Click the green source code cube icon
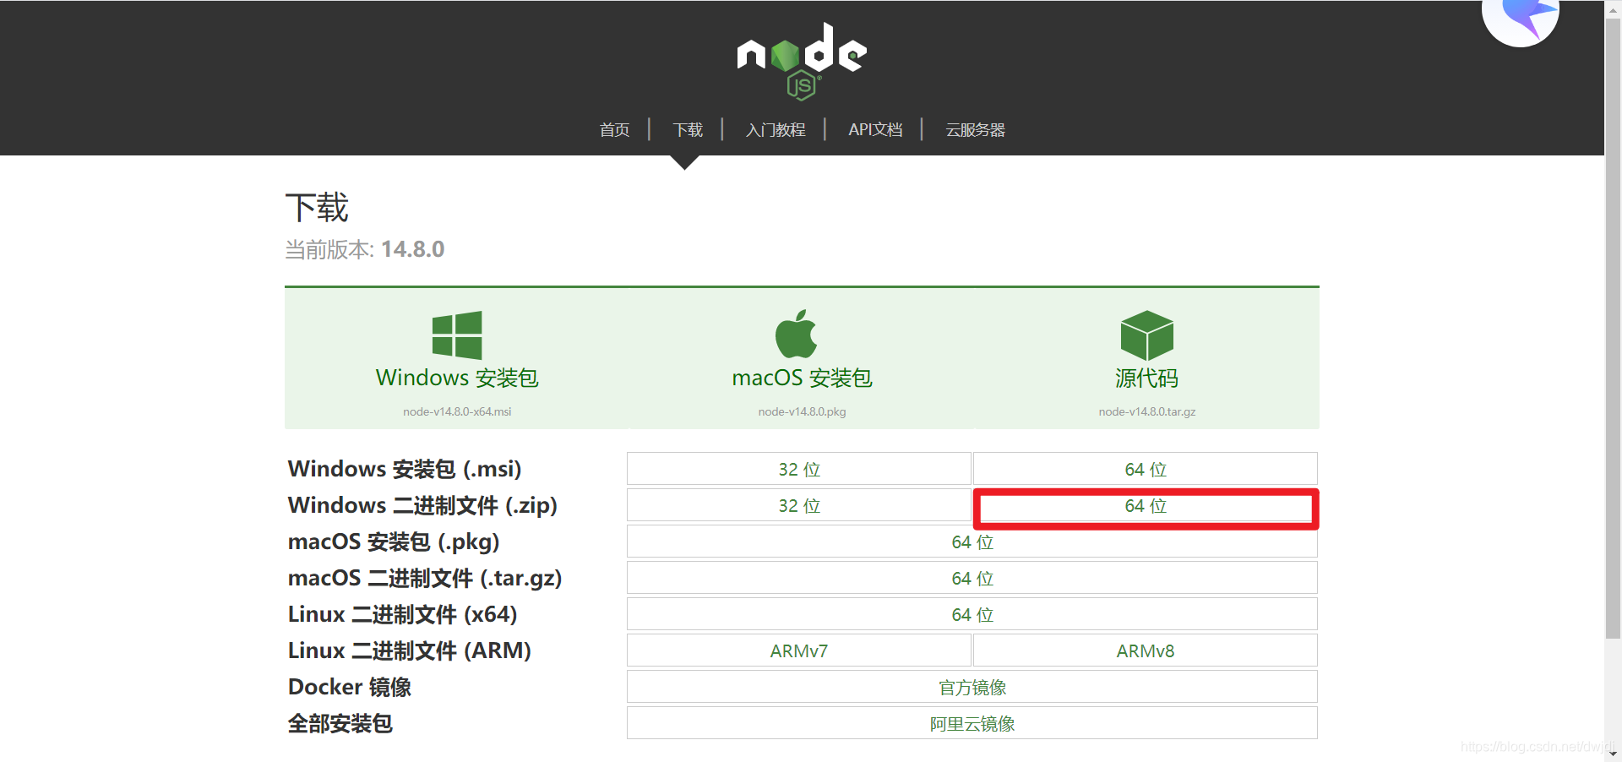Image resolution: width=1622 pixels, height=762 pixels. (1146, 335)
